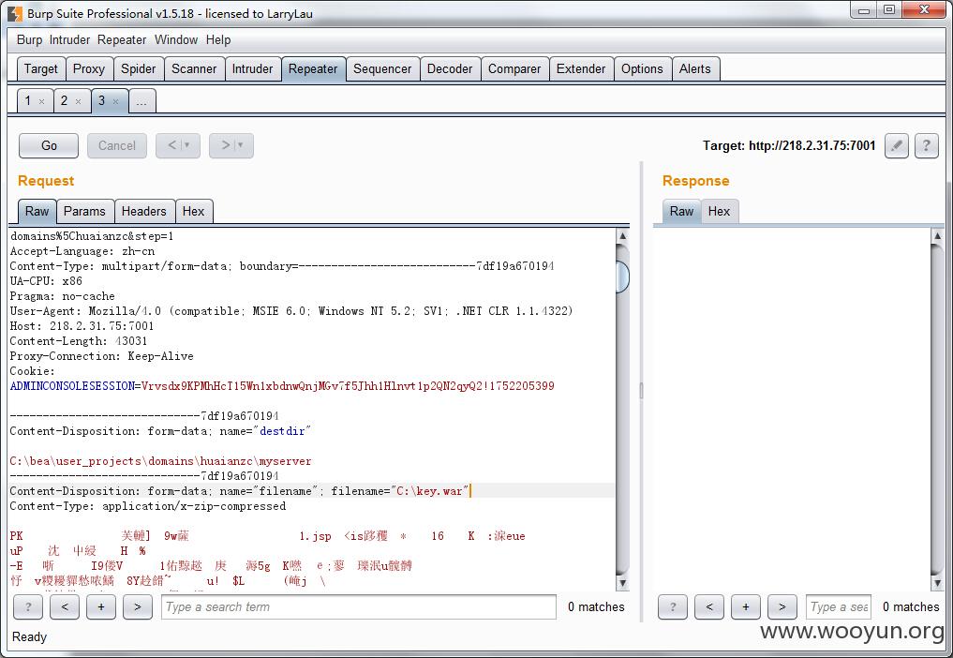Go to previous request search match
Screen dimensions: 953x658
tap(65, 607)
